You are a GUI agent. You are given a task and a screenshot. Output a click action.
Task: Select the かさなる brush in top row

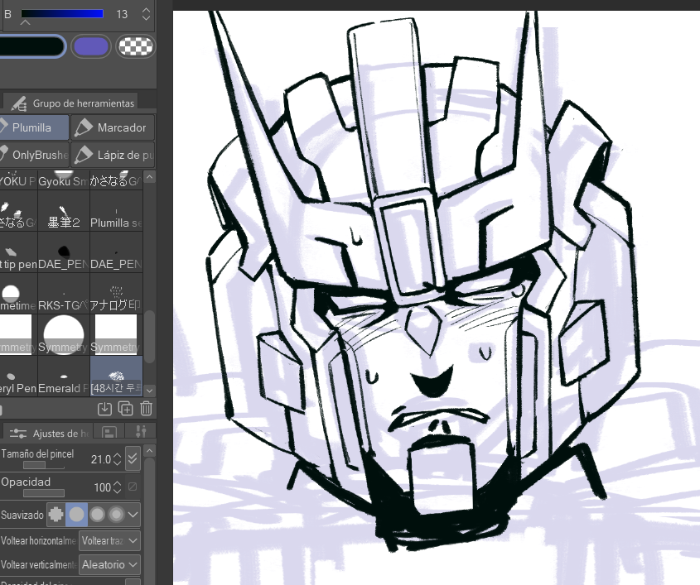[116, 180]
